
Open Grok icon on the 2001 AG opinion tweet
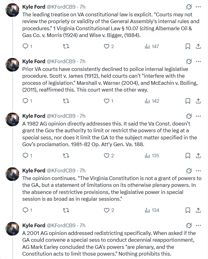(x=189, y=225)
